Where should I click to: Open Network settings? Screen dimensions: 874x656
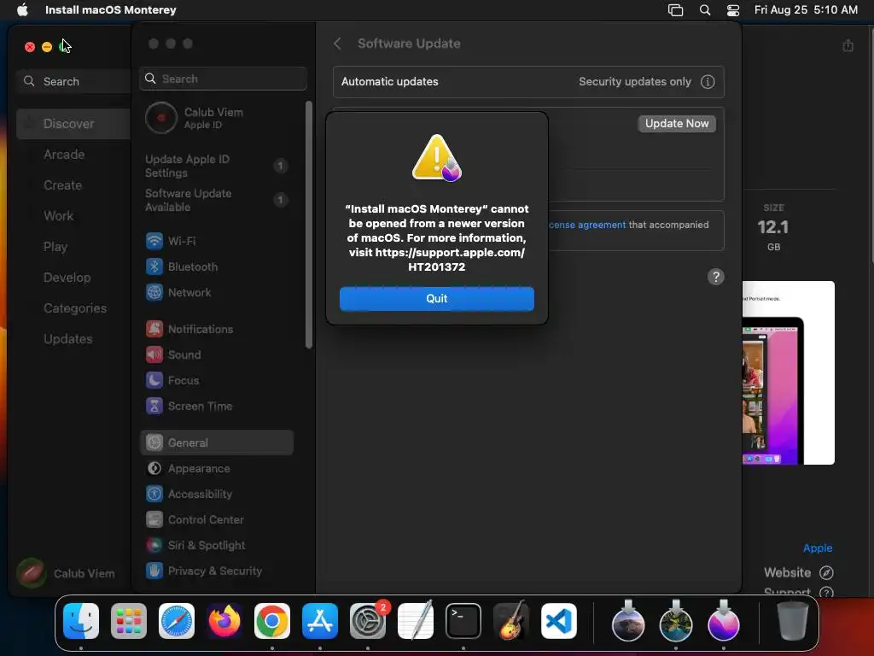[216, 292]
